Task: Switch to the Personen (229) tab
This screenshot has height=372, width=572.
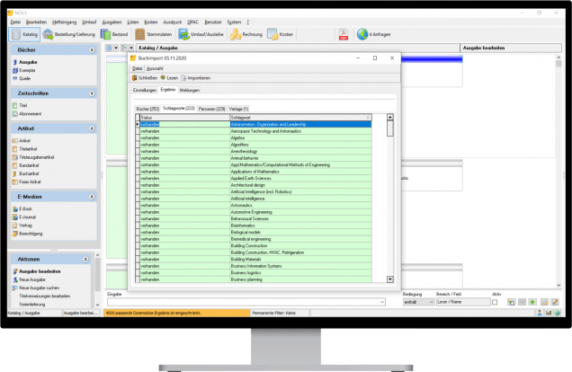Action: pyautogui.click(x=216, y=108)
